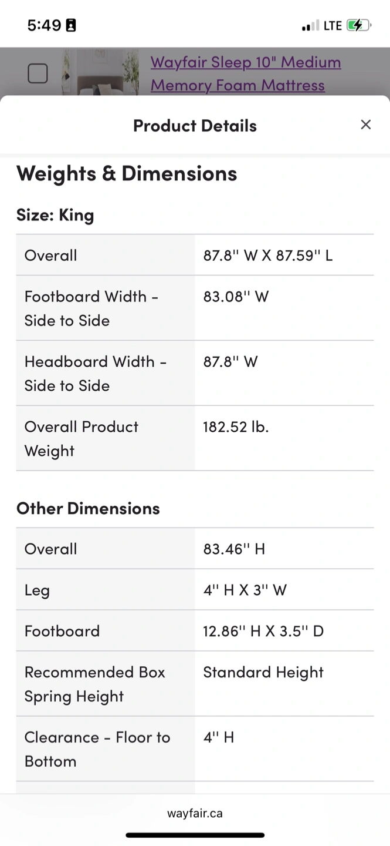Close the Product Details panel
The width and height of the screenshot is (390, 846).
[x=365, y=125]
